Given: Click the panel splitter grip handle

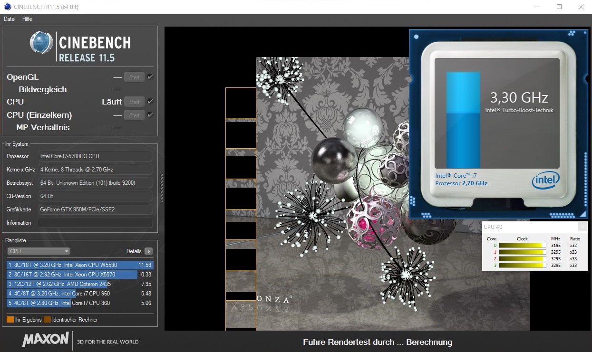Looking at the screenshot, I should [161, 188].
